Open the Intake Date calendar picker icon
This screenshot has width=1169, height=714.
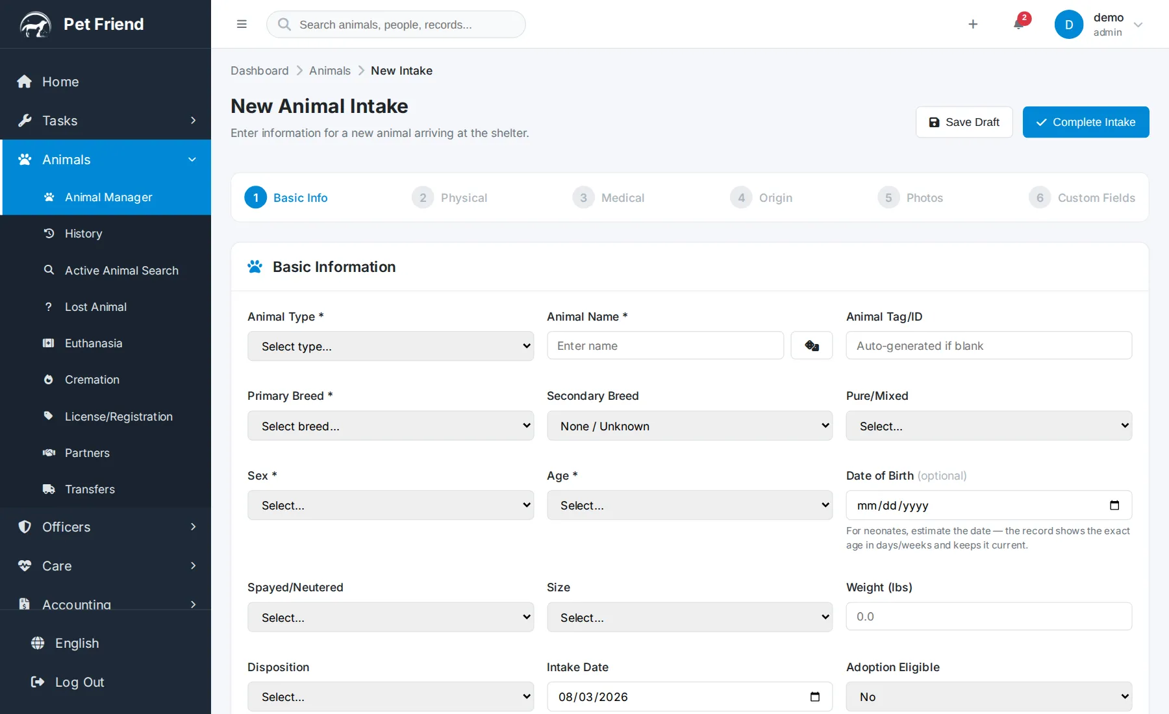(815, 696)
